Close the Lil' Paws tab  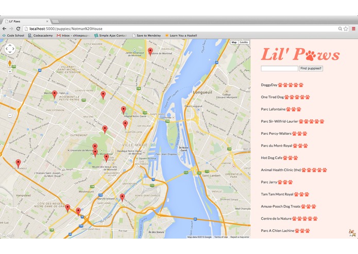tap(47, 21)
